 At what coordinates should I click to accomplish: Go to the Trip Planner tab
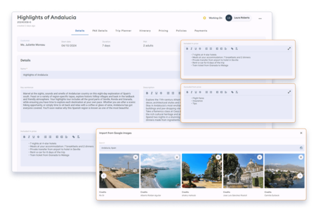[123, 31]
